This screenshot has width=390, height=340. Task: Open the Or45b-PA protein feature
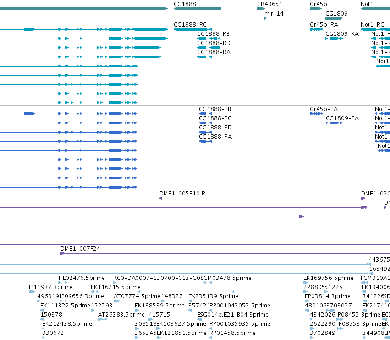pos(316,114)
